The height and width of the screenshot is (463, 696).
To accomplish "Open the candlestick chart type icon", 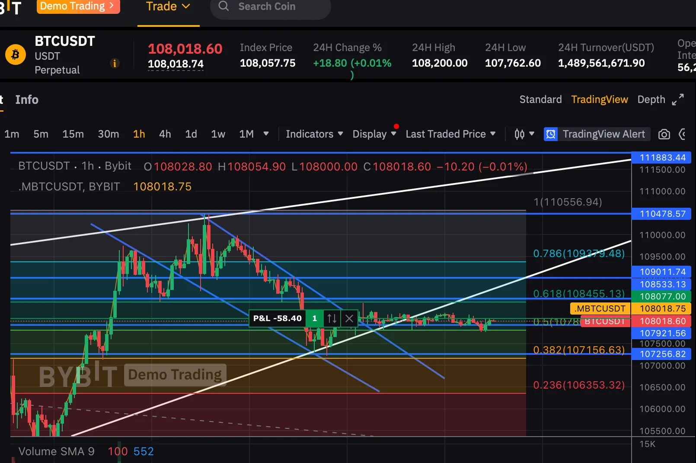I will (520, 134).
